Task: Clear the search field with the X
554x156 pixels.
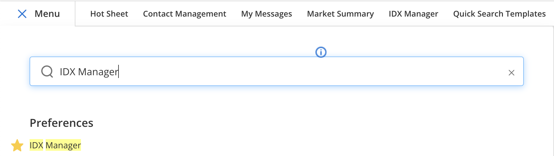Action: pos(511,73)
